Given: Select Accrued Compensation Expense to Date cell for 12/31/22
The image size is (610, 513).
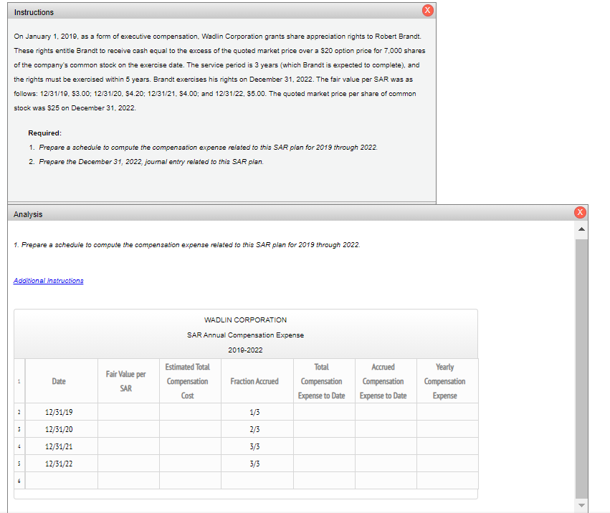Looking at the screenshot, I should (386, 464).
